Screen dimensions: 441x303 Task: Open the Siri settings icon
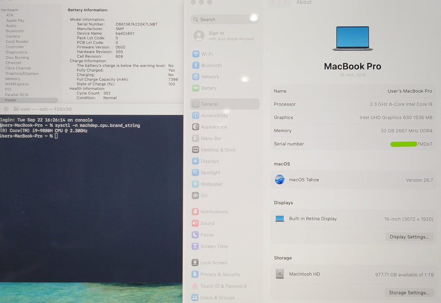[x=196, y=195]
